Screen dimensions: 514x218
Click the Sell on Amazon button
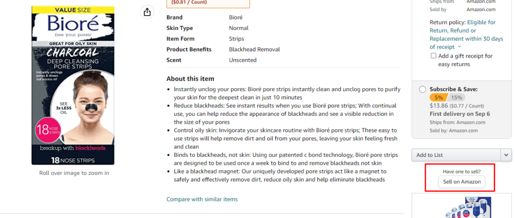pyautogui.click(x=462, y=181)
